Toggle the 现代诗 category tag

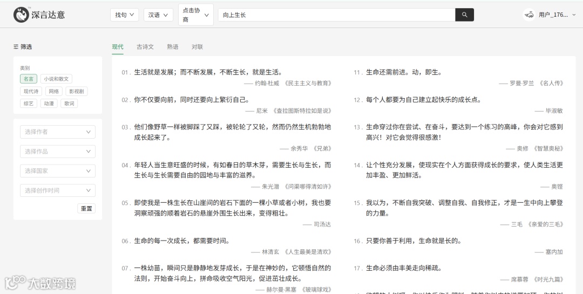tap(31, 91)
